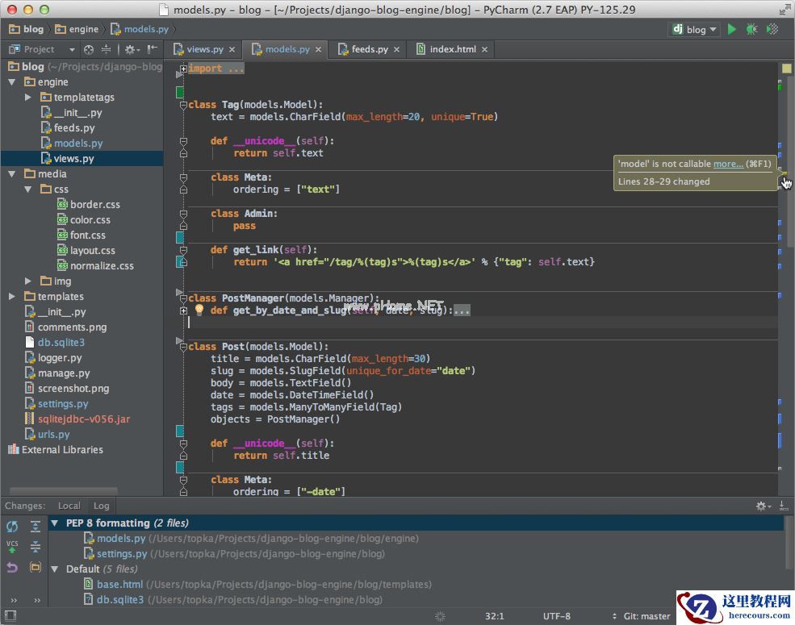Expand the 'templates' folder in project tree
The width and height of the screenshot is (795, 625).
pos(12,297)
